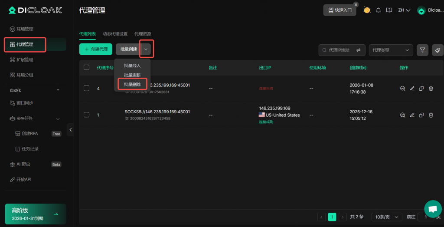444x227 pixels.
Task: Expand the ZH language selector
Action: coord(404,10)
